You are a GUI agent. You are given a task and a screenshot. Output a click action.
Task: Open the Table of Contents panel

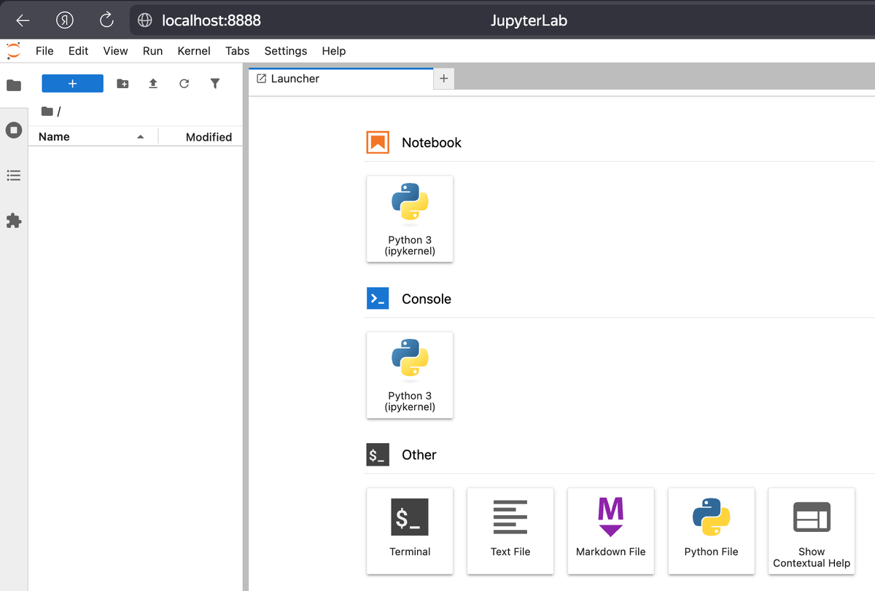click(14, 176)
